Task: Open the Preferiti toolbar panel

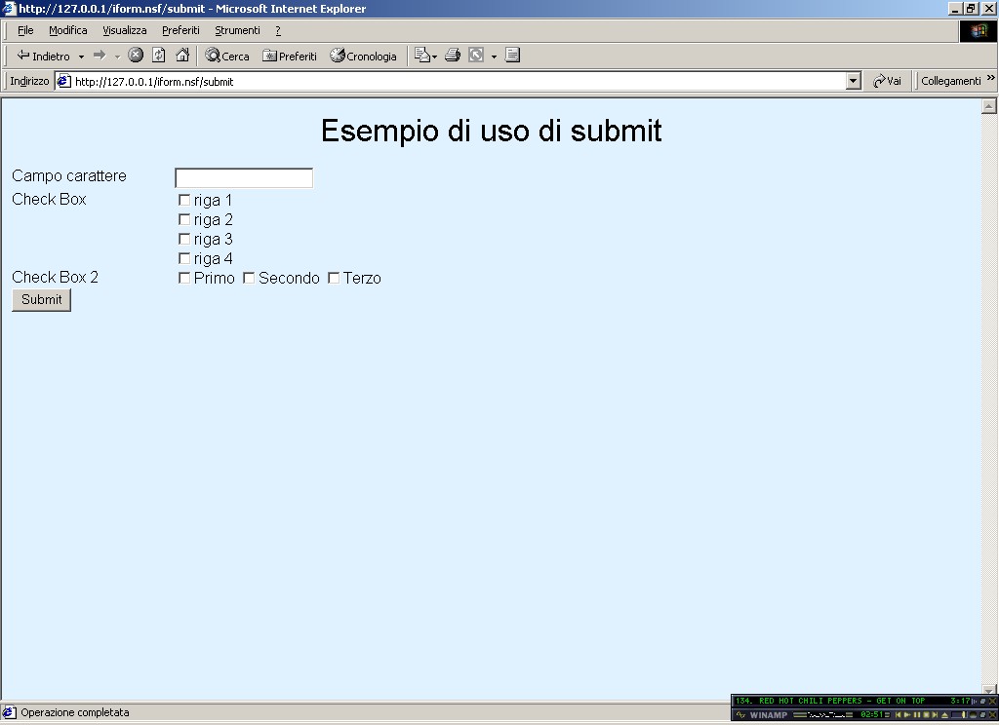Action: 289,56
